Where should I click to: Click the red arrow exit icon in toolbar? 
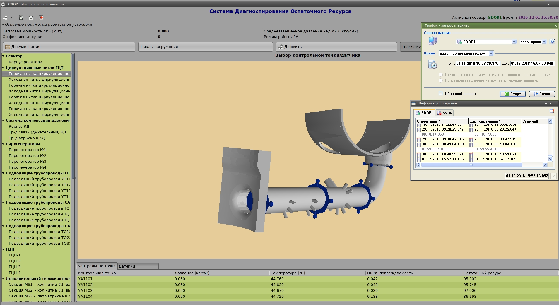click(x=41, y=18)
